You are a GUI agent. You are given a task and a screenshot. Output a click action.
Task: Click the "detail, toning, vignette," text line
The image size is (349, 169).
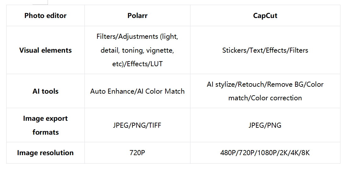coord(137,50)
